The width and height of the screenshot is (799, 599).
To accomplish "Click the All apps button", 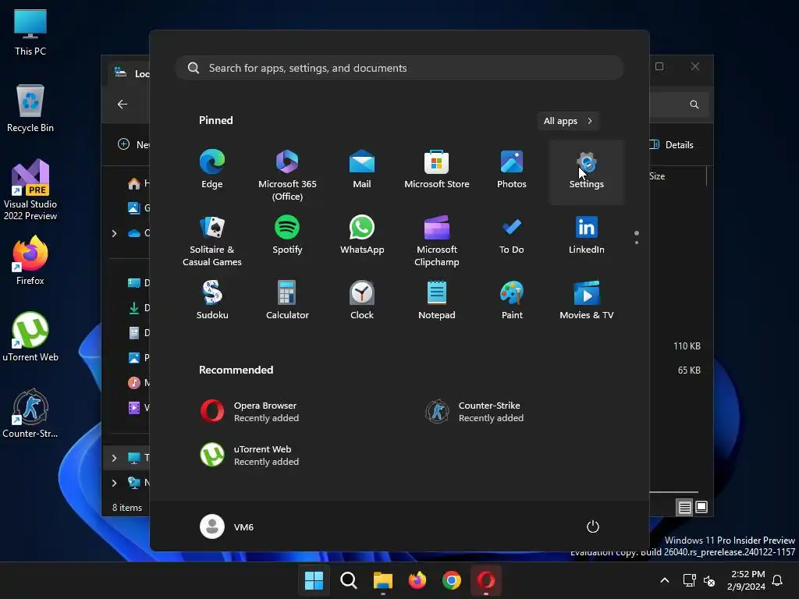I will (x=568, y=121).
